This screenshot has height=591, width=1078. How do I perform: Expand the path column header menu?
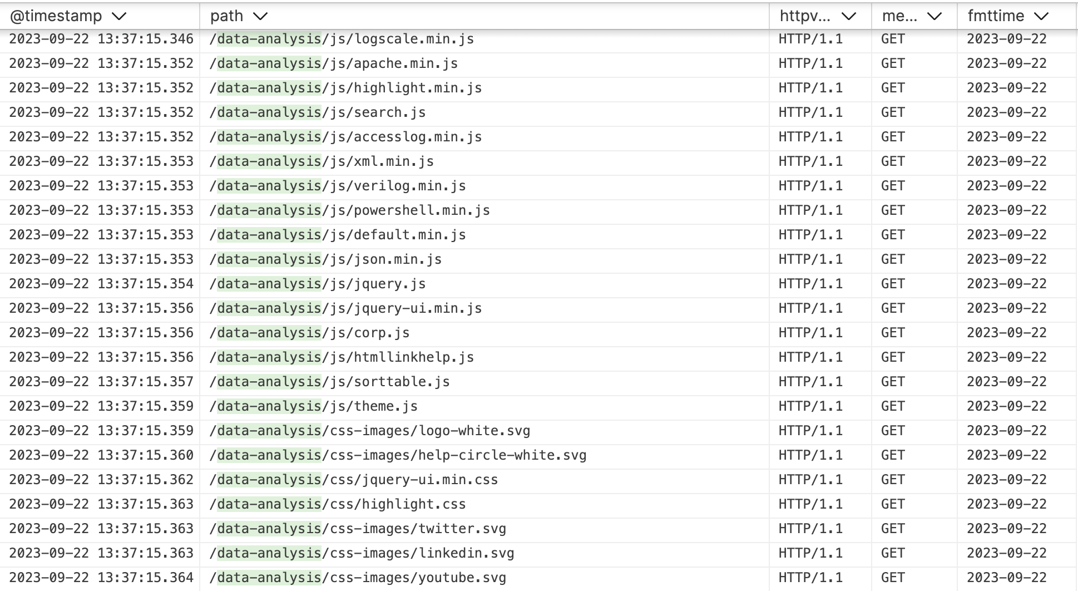point(260,16)
